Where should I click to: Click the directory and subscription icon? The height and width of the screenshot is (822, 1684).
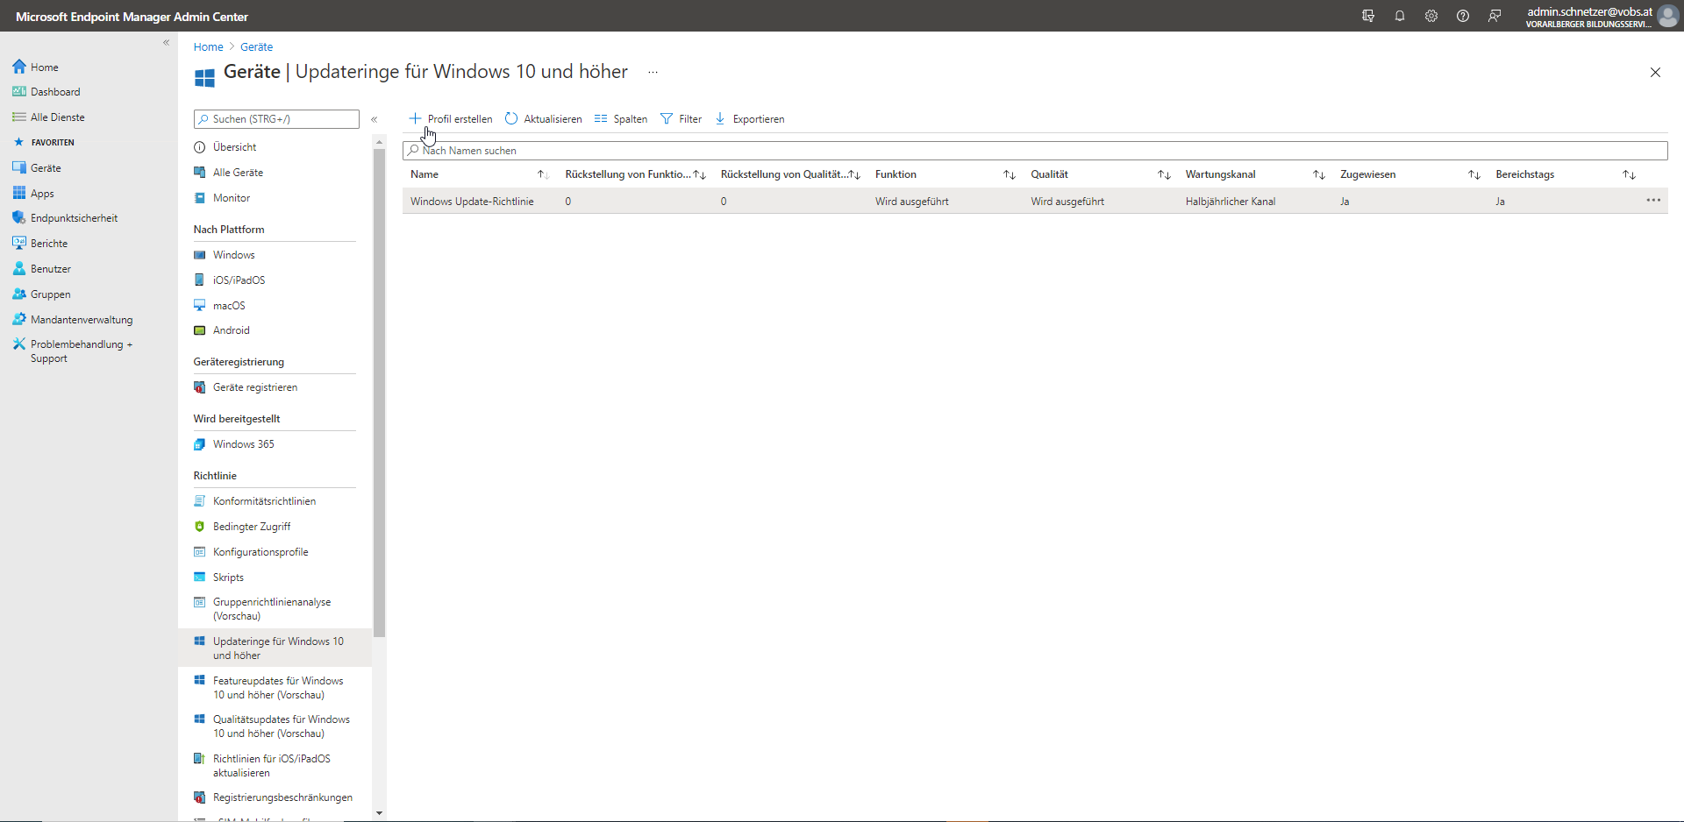click(x=1368, y=16)
